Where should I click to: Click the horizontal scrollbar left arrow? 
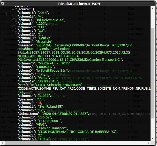point(2,143)
